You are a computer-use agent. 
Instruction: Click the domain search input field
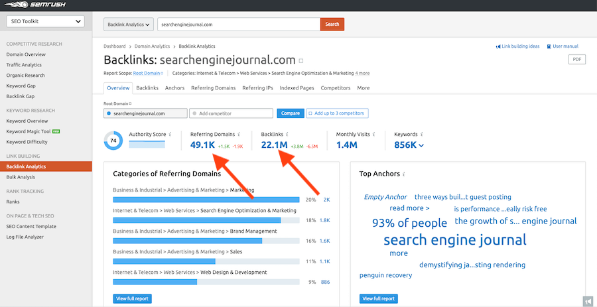click(x=239, y=25)
